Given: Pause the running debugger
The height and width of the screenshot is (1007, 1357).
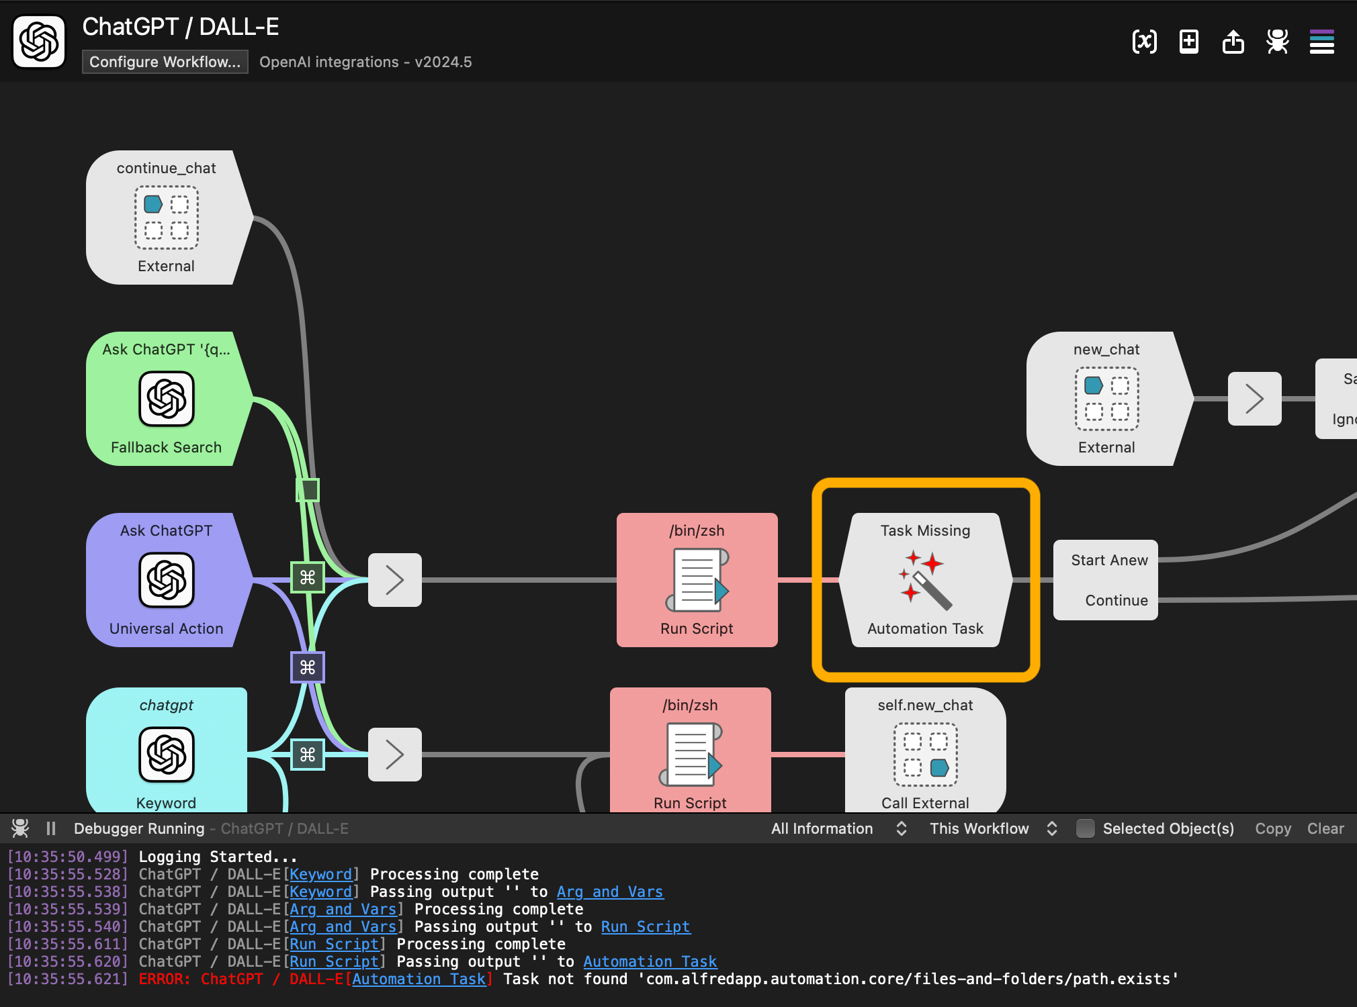Looking at the screenshot, I should pyautogui.click(x=50, y=828).
